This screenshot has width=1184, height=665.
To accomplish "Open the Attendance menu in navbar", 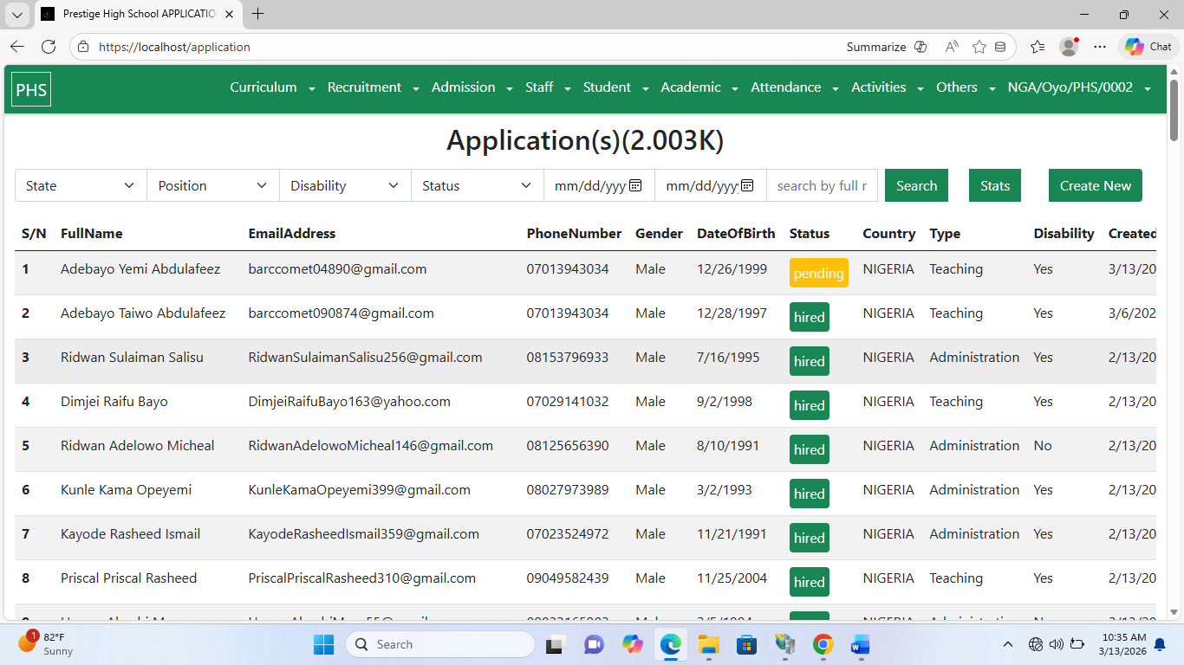I will pos(794,87).
